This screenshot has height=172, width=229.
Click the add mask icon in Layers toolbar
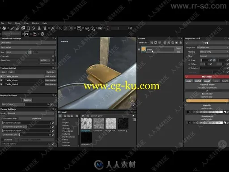pyautogui.click(x=156, y=43)
